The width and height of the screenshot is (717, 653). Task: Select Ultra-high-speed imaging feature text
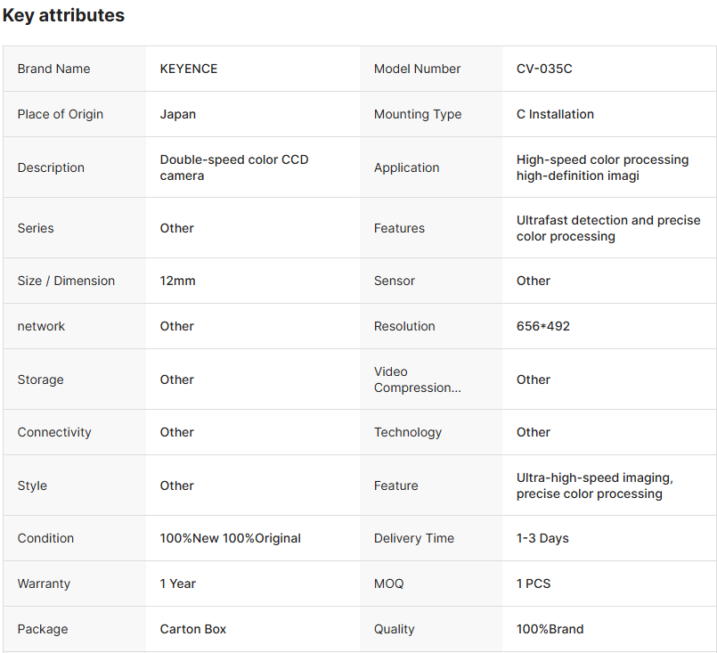click(x=594, y=486)
